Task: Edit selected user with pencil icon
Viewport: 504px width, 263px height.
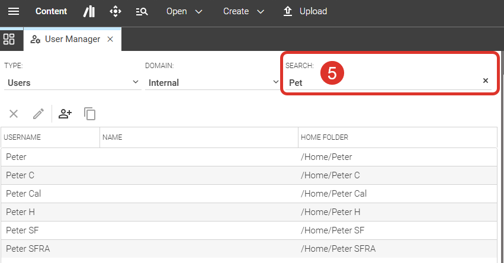Action: 38,114
